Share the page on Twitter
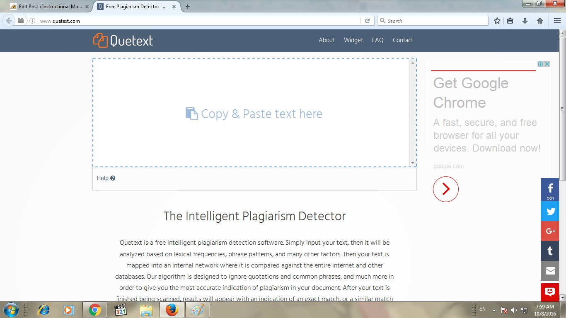566x318 pixels. [550, 211]
